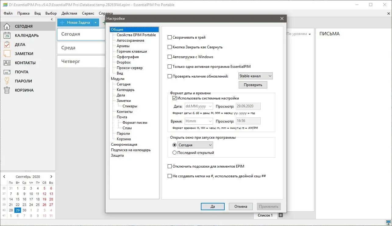This screenshot has height=226, width=392.
Task: Open the Stable-канал update channel dropdown
Action: [255, 76]
